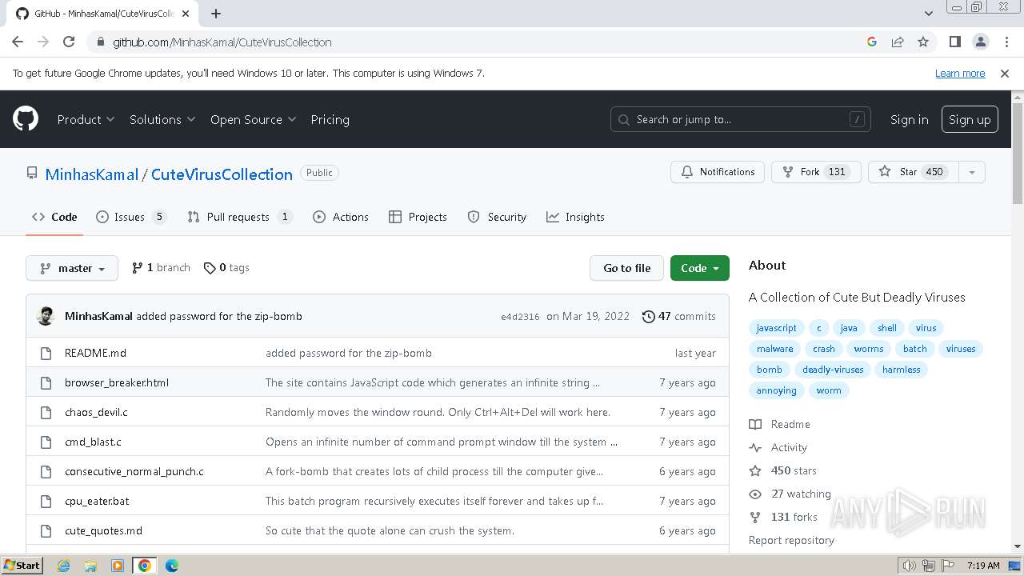Open cmd_blast.c file
The width and height of the screenshot is (1024, 576).
point(93,442)
